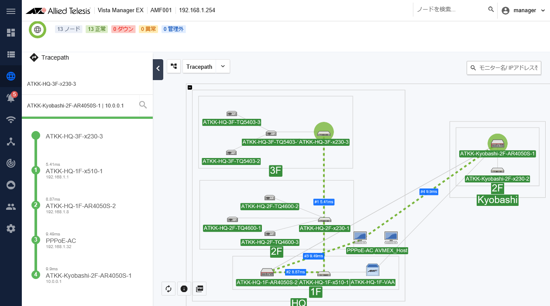The image size is (550, 306).
Task: Show map information icon button
Action: pyautogui.click(x=184, y=289)
